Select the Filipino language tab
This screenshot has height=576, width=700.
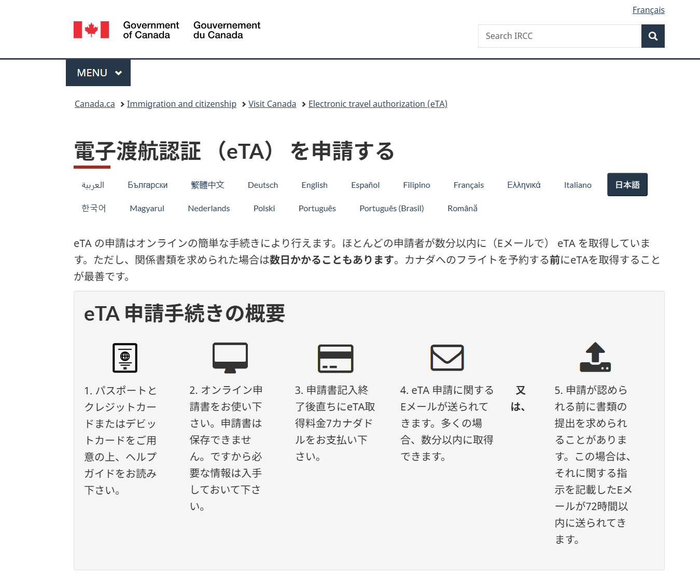coord(417,185)
